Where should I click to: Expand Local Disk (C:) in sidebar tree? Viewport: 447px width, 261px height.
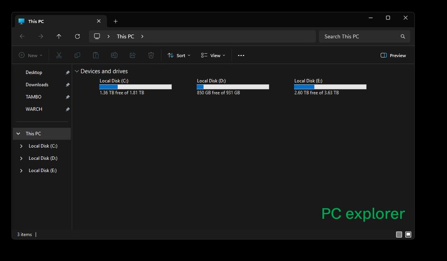(x=21, y=146)
